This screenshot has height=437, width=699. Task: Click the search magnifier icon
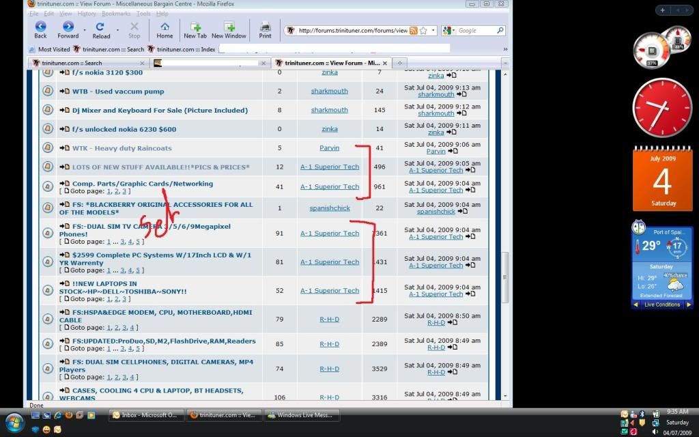(x=500, y=31)
